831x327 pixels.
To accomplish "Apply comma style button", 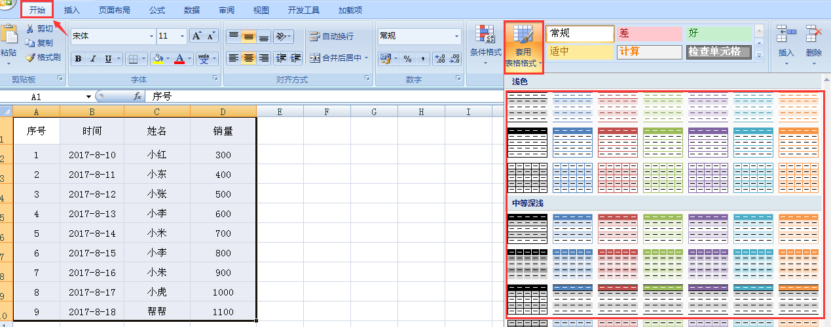I will [423, 59].
